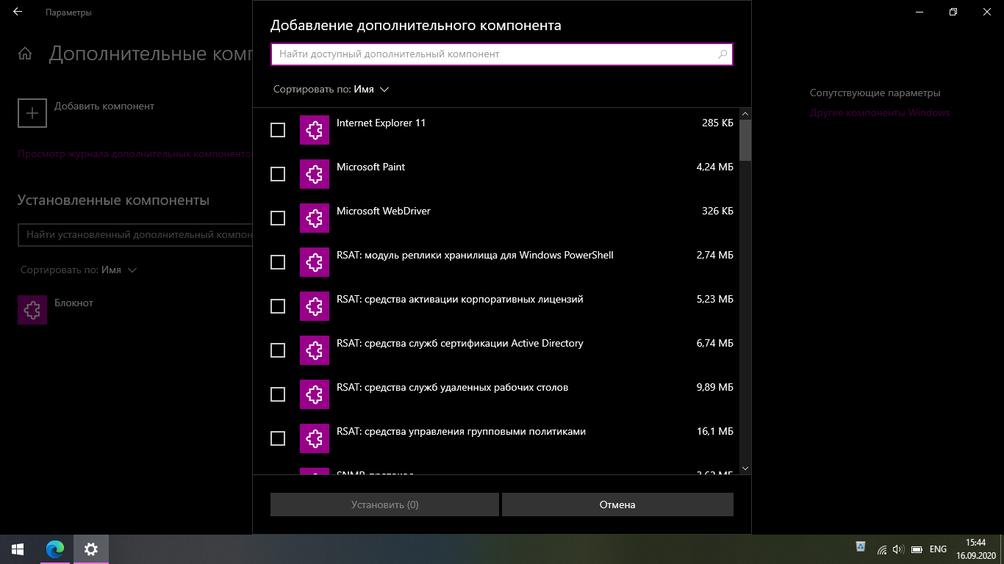Click the Microsoft Paint puzzle icon
The width and height of the screenshot is (1004, 564).
(314, 174)
